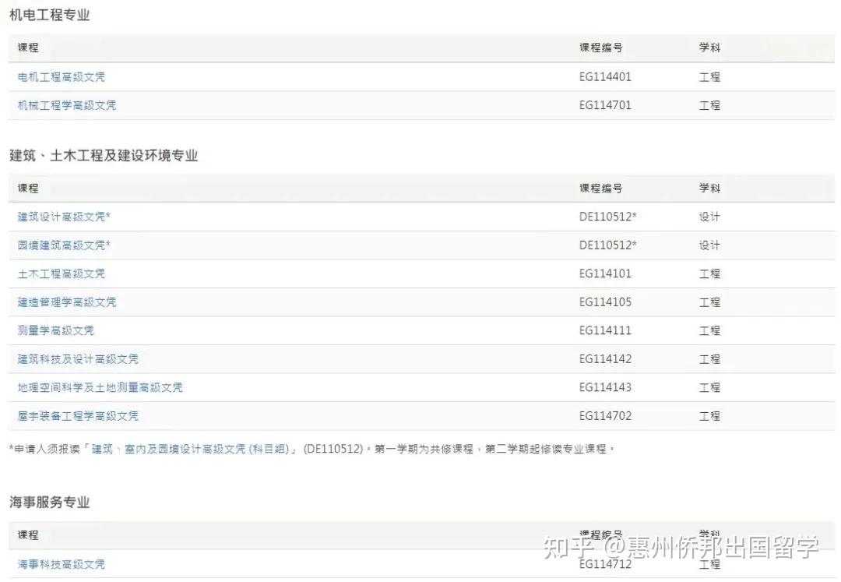Open the 屋宇装备工程学高级文凭 link
This screenshot has width=841, height=582.
pyautogui.click(x=76, y=415)
